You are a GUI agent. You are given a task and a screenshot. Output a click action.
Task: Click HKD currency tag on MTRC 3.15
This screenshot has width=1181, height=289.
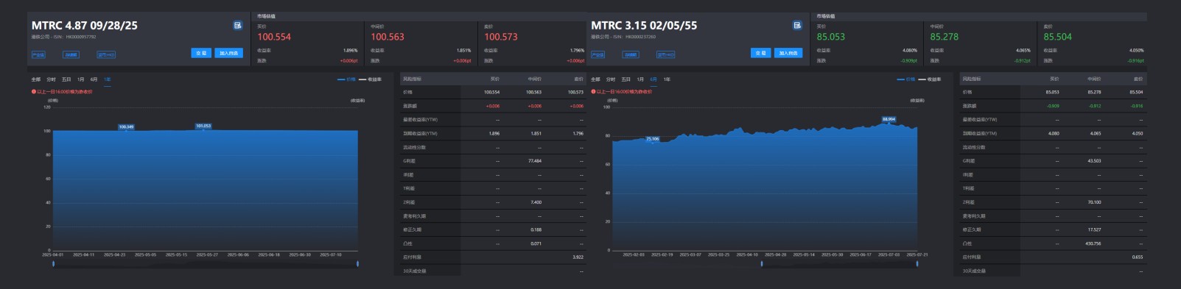(x=665, y=54)
